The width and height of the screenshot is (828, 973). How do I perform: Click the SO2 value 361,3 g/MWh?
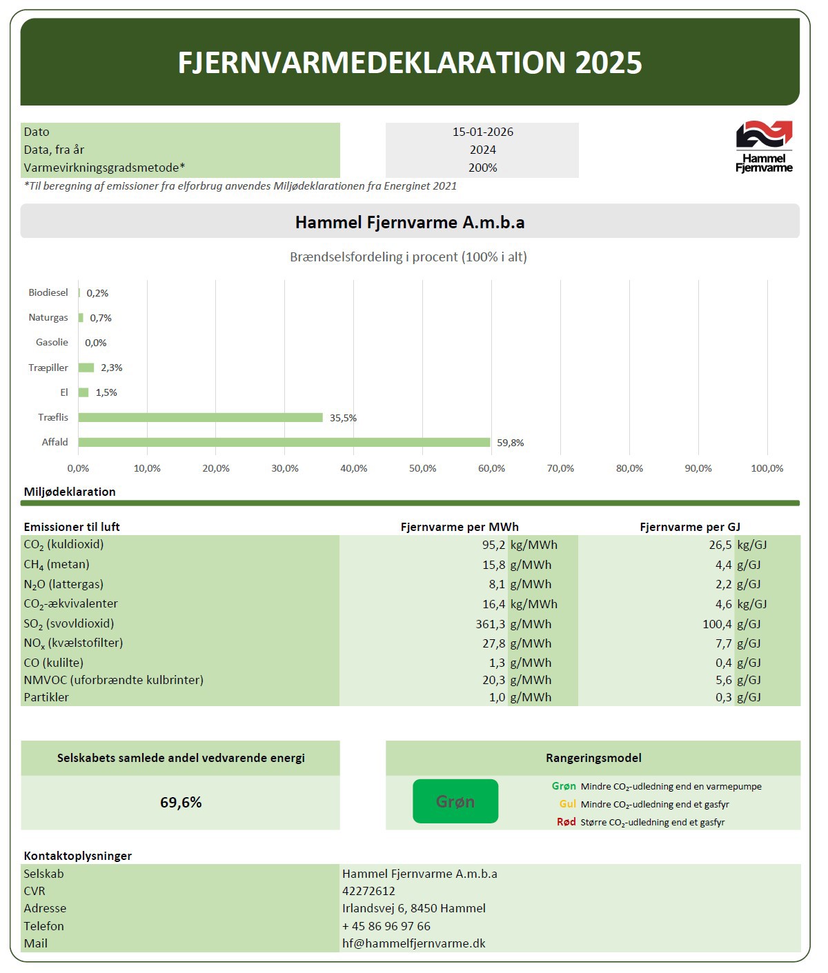pos(491,624)
